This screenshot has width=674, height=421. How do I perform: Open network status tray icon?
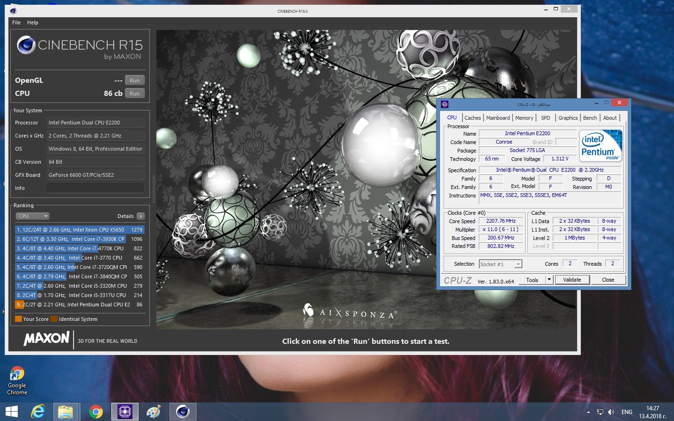pos(600,412)
